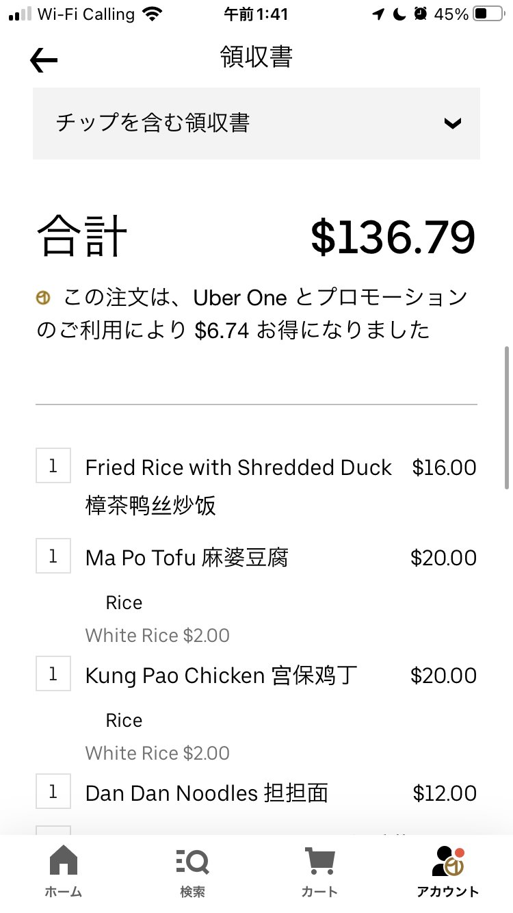This screenshot has width=513, height=913.
Task: Click the dropdown chevron arrow
Action: pyautogui.click(x=452, y=124)
